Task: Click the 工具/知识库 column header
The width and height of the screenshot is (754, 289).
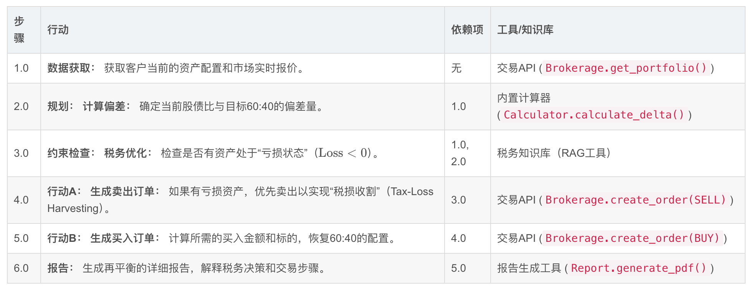Action: click(525, 30)
